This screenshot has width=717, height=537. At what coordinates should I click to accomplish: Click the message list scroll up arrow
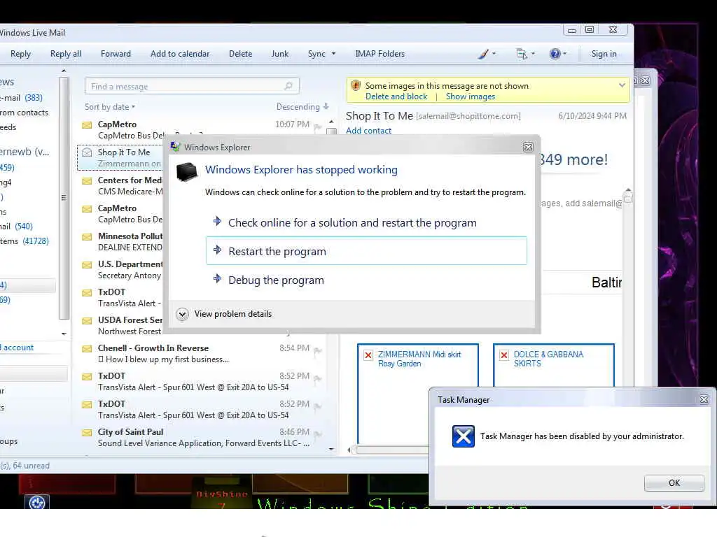pos(331,122)
